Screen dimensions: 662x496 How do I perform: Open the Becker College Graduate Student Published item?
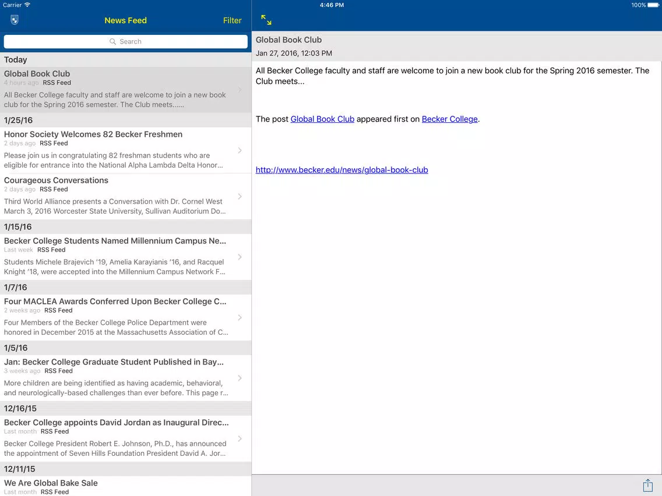(x=125, y=377)
